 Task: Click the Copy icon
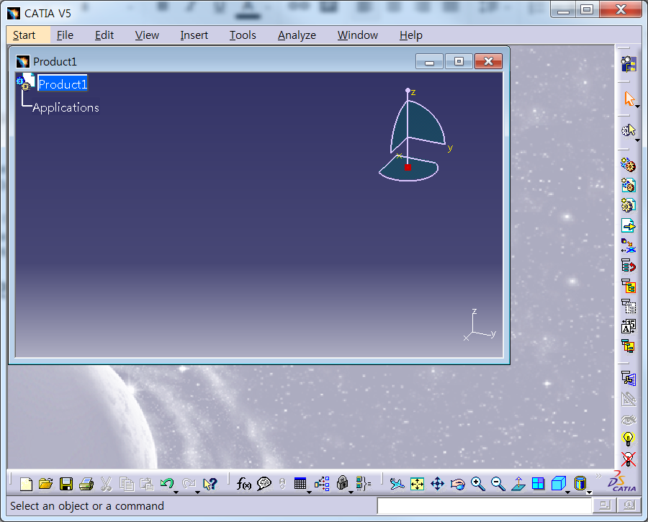click(127, 484)
